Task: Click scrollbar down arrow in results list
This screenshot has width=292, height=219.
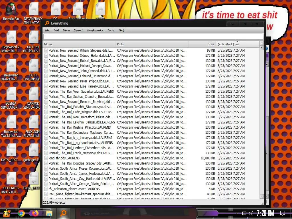Action: pyautogui.click(x=262, y=196)
